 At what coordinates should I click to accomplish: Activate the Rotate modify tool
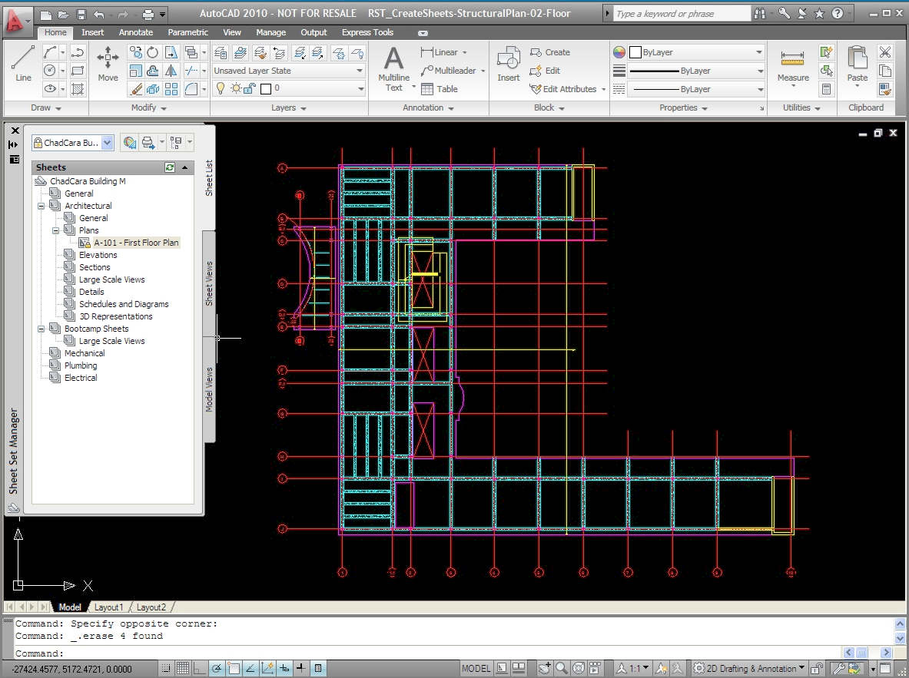tap(152, 53)
